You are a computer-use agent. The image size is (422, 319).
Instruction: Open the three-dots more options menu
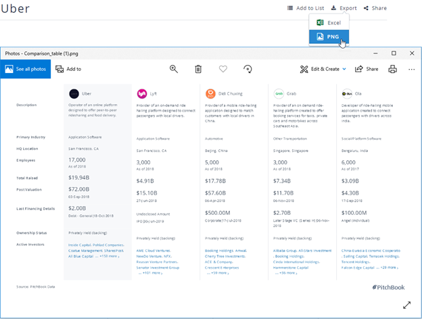click(411, 69)
